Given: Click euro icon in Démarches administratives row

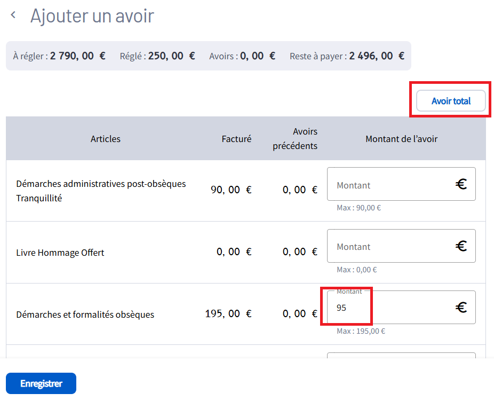Looking at the screenshot, I should pyautogui.click(x=461, y=185).
